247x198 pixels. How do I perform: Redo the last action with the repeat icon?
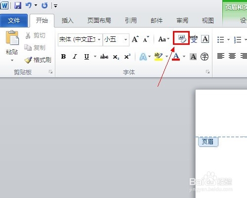click(x=44, y=6)
